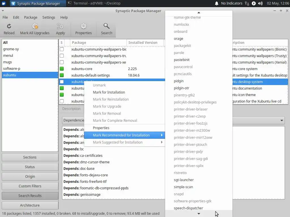290x217 pixels.
Task: Sort by the Package column header
Action: 98,42
